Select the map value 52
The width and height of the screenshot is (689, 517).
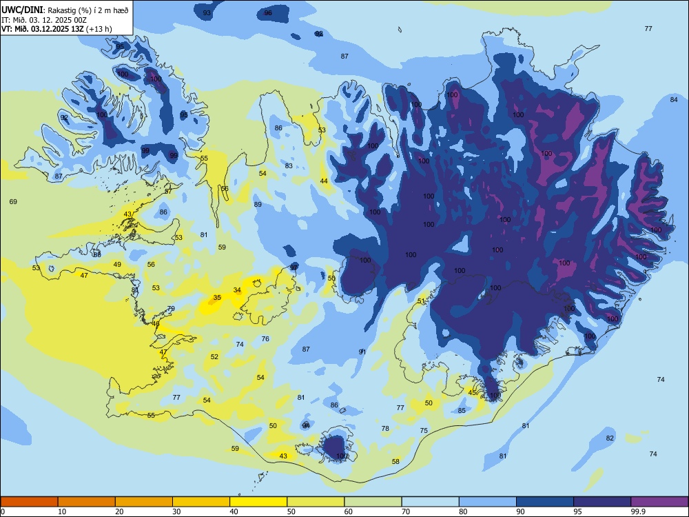214,357
